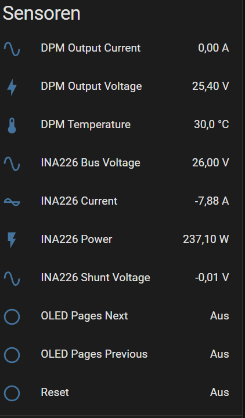Viewport: 245px width, 418px height.
Task: Click the Sensoren card heading
Action: 41,13
